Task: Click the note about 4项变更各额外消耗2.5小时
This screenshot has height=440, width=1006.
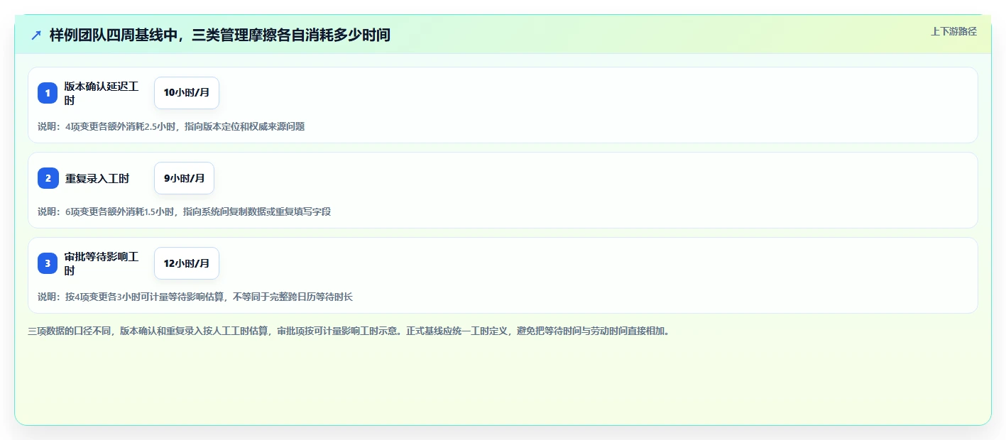Action: [171, 127]
